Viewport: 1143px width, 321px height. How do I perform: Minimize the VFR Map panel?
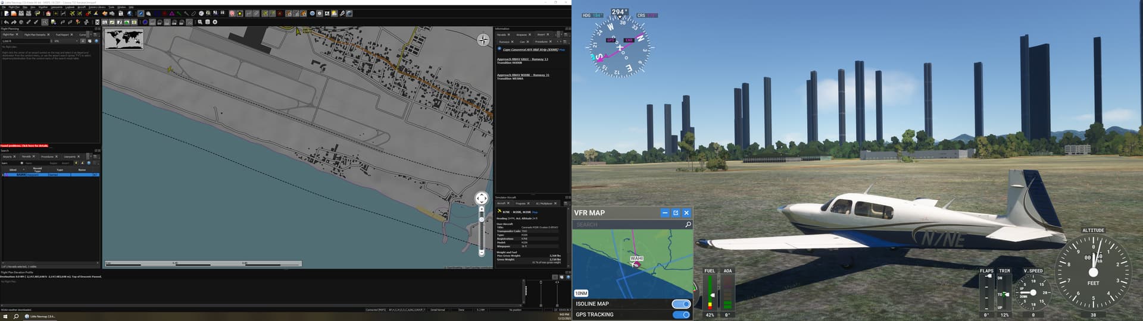(665, 213)
